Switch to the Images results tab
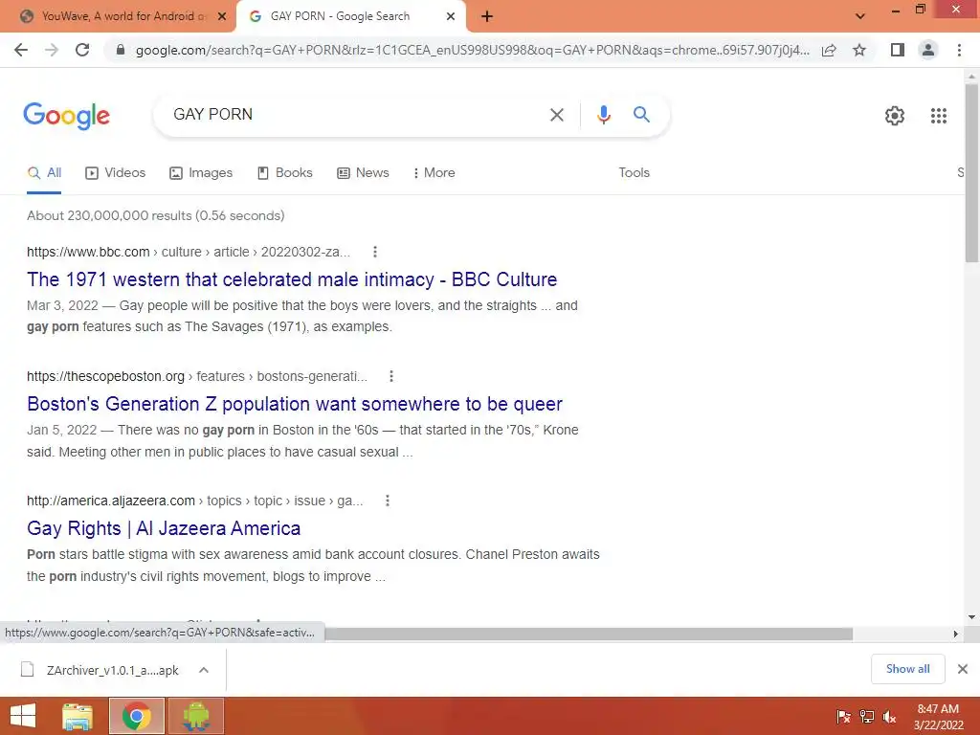 [201, 173]
